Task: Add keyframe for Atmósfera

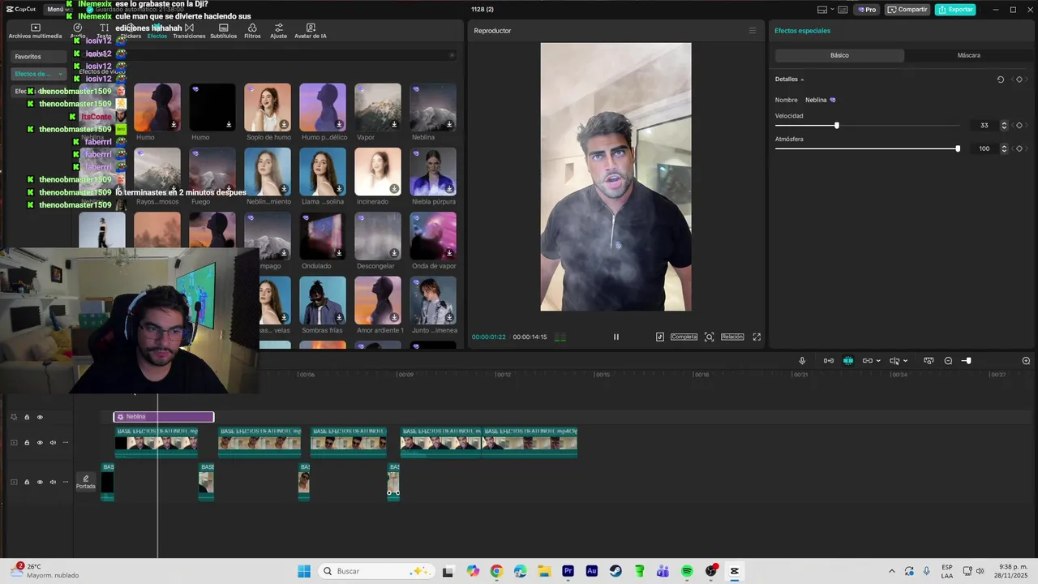Action: (x=1019, y=148)
